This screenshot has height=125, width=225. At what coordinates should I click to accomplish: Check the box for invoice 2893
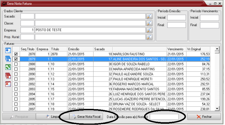coord(16,89)
